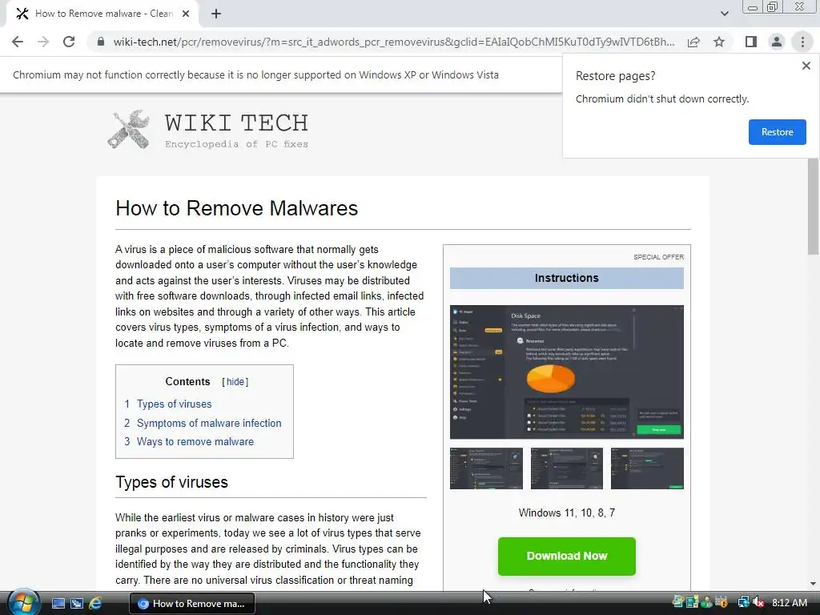The height and width of the screenshot is (615, 820).
Task: Jump to 'Ways to remove malware'
Action: 195,441
